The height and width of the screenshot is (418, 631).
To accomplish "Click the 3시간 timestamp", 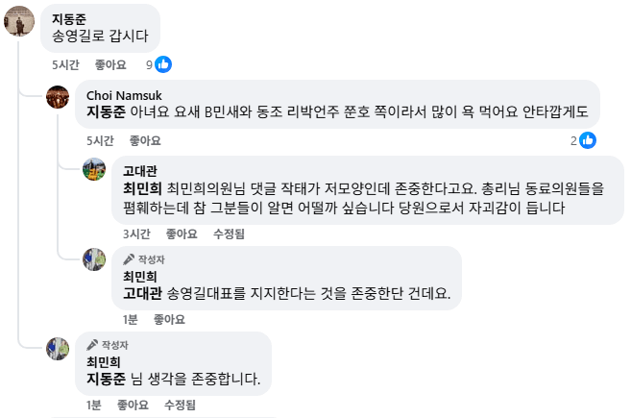I will point(135,234).
